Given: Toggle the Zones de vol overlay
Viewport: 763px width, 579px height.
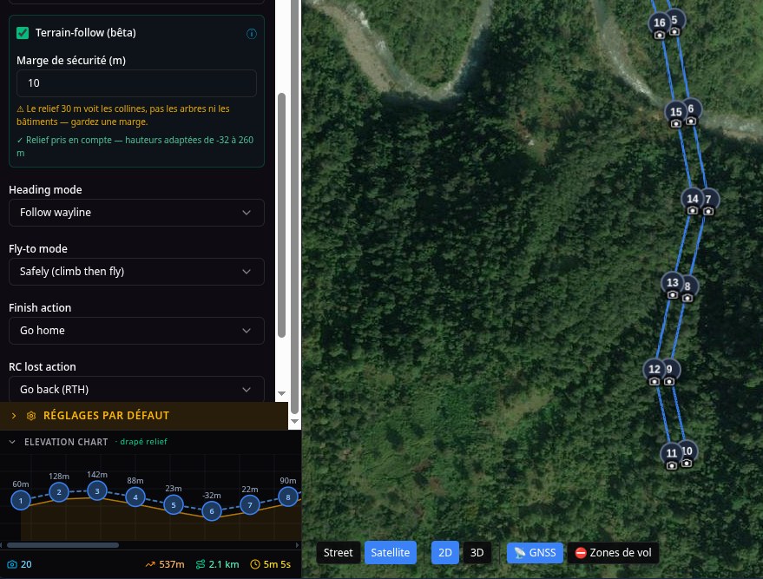Looking at the screenshot, I should coord(613,553).
